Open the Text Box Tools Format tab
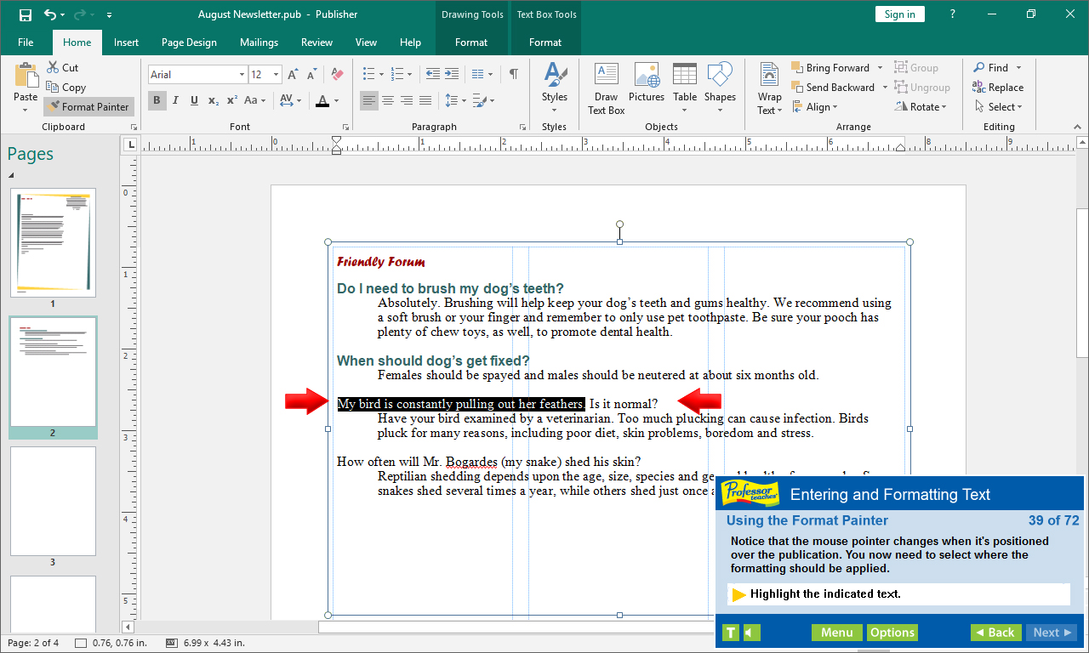Image resolution: width=1089 pixels, height=653 pixels. pyautogui.click(x=544, y=42)
